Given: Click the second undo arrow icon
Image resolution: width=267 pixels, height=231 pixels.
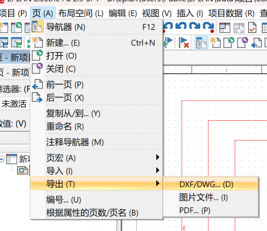Looking at the screenshot, I should pyautogui.click(x=181, y=26).
